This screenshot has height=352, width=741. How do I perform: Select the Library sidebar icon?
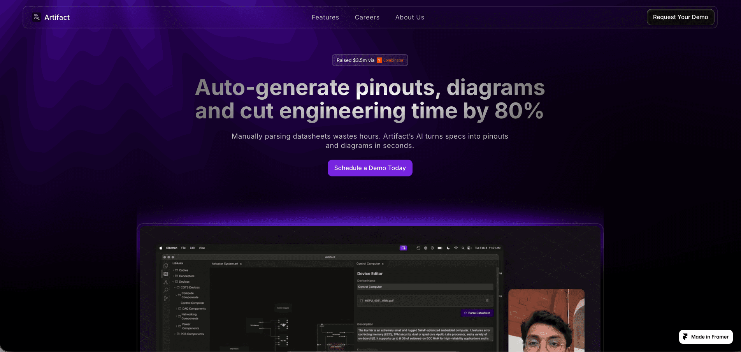point(166,274)
